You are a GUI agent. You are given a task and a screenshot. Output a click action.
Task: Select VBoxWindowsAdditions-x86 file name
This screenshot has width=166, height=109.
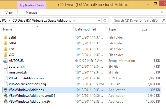tap(29, 102)
